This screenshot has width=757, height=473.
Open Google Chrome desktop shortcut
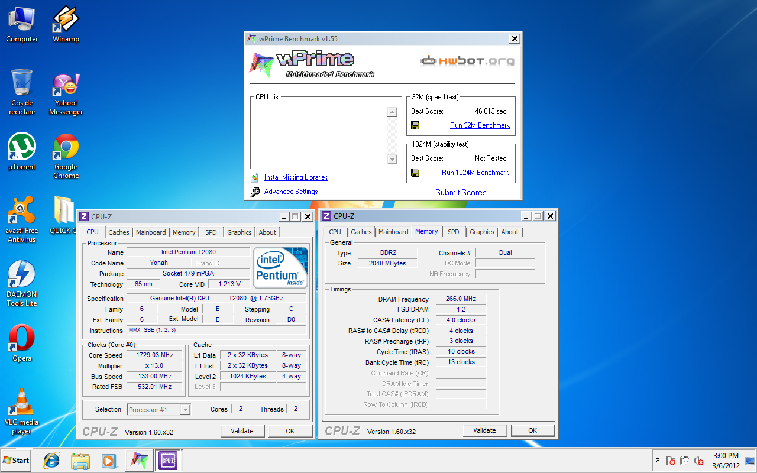click(x=66, y=156)
